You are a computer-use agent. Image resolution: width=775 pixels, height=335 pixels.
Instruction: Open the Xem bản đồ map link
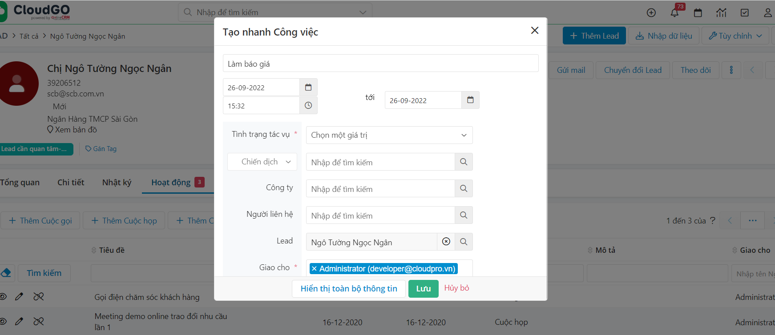click(x=72, y=130)
